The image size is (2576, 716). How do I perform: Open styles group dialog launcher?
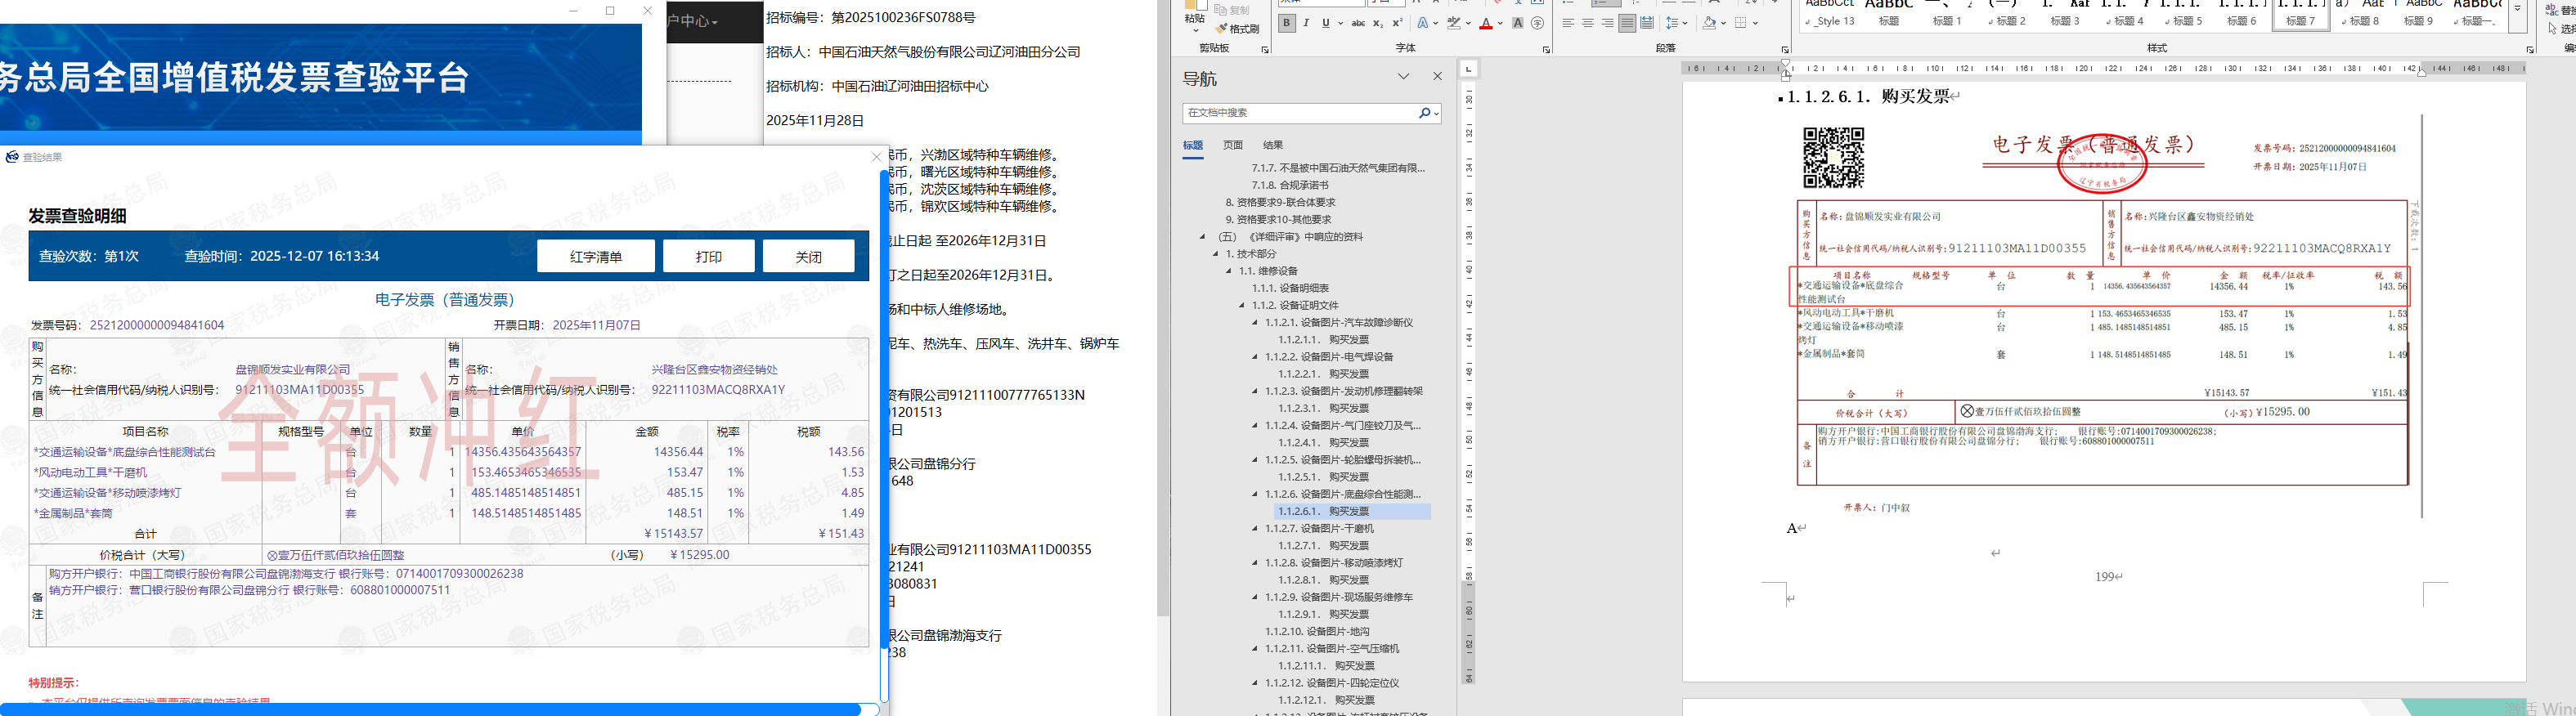coord(2530,49)
